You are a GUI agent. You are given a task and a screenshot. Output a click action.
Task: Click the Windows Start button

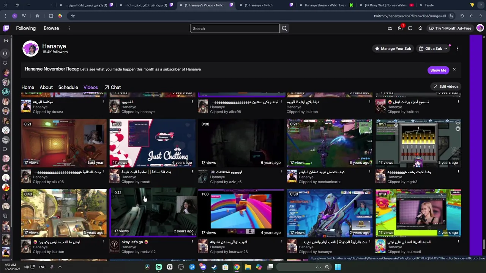pyautogui.click(x=338, y=267)
